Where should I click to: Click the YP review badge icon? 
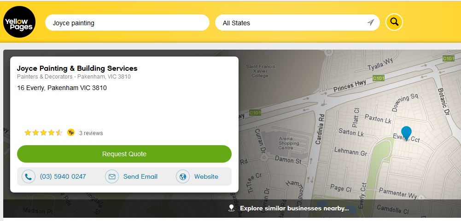(71, 132)
